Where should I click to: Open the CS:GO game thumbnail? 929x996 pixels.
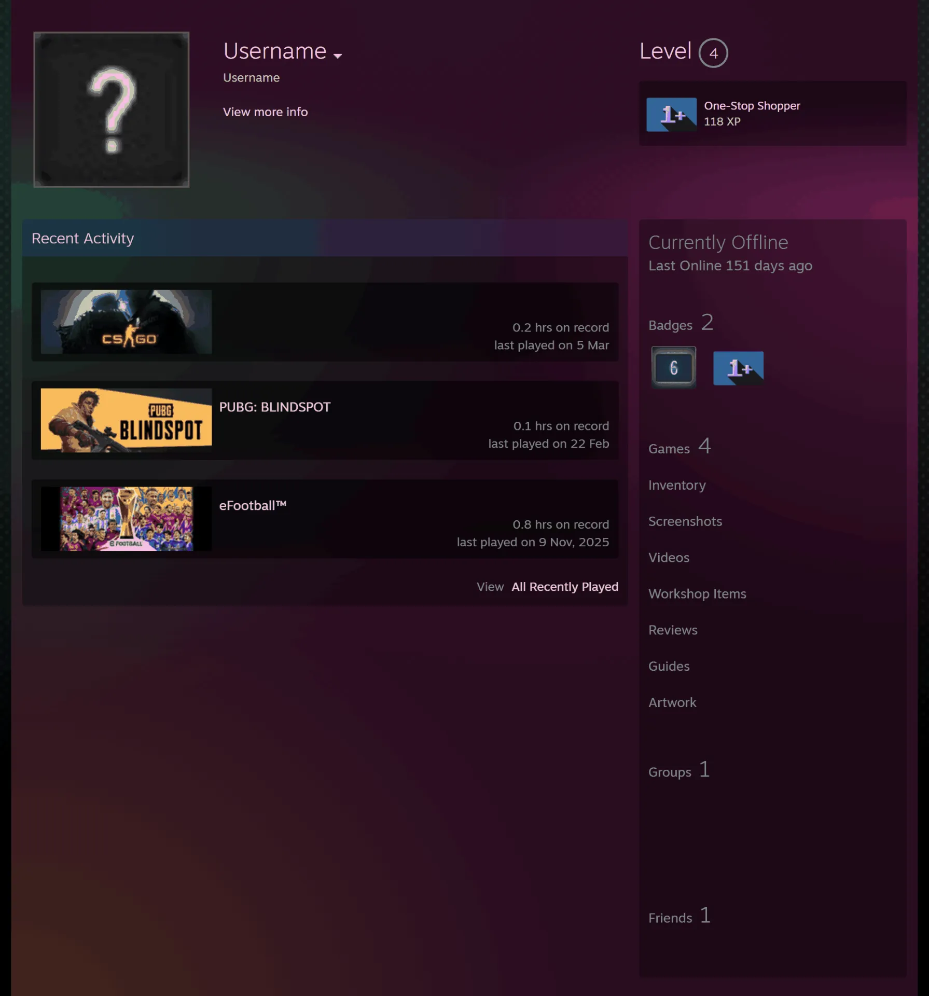click(x=126, y=322)
